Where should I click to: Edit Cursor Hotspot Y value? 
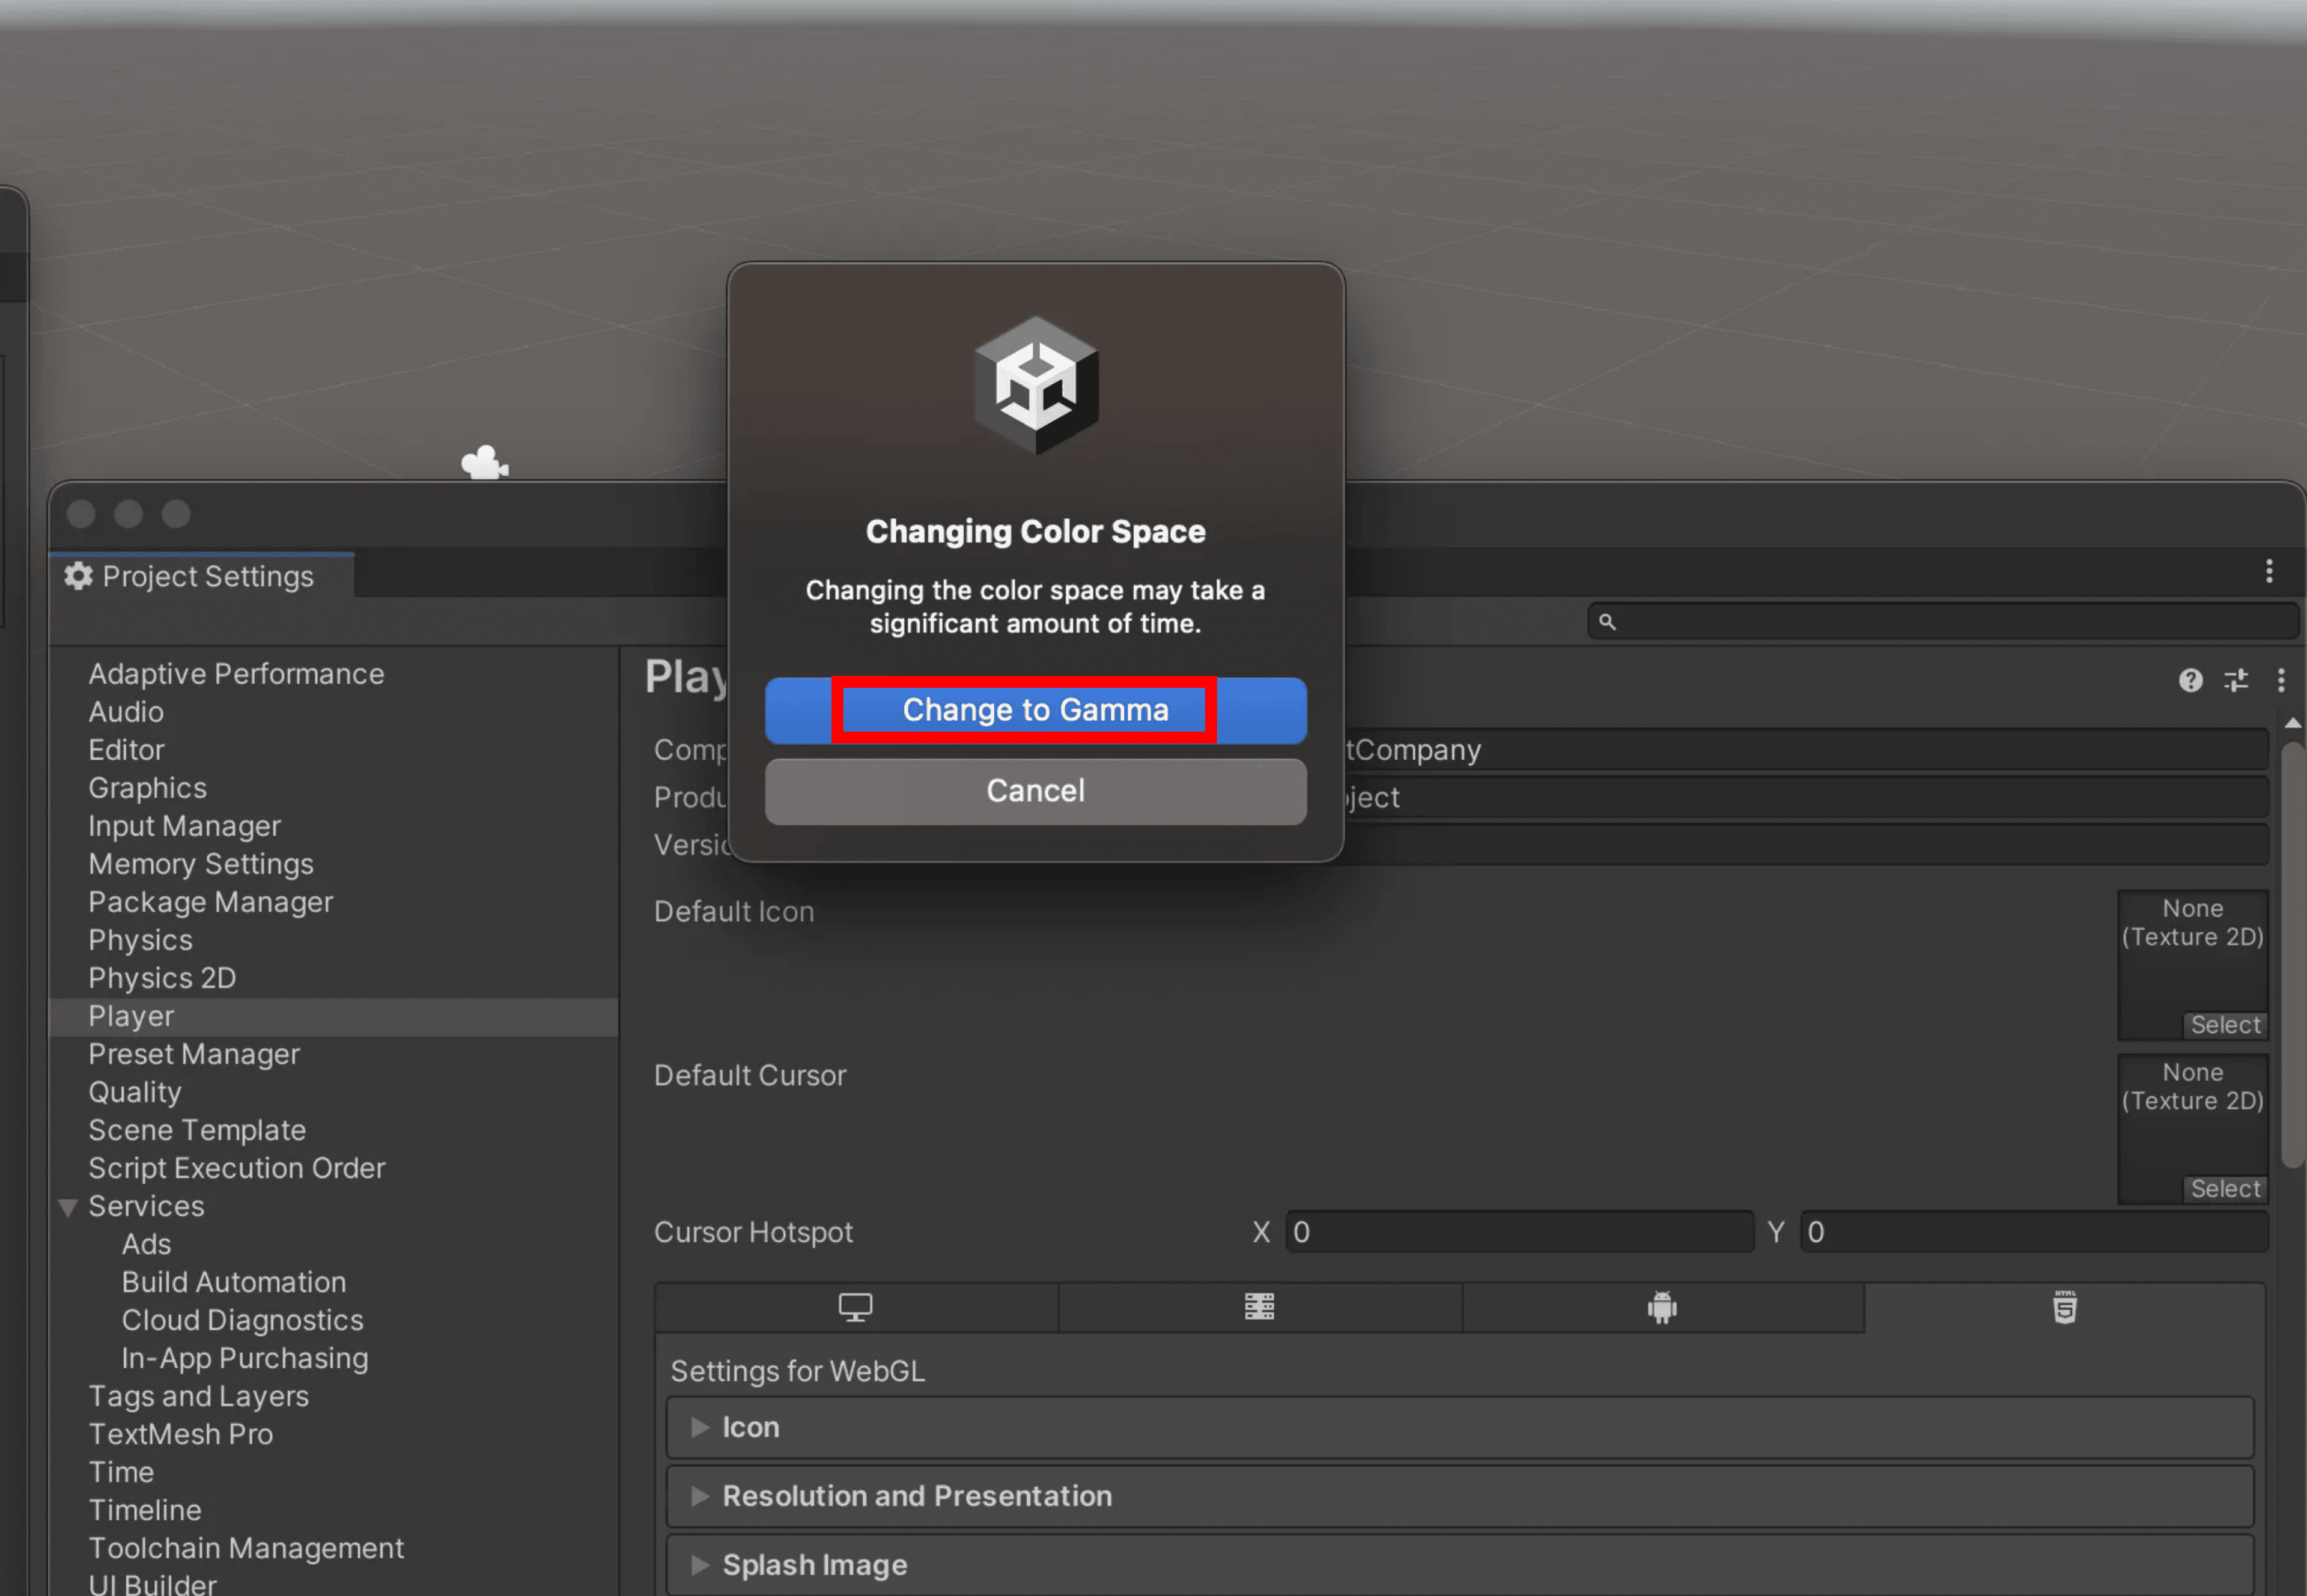click(x=2034, y=1232)
